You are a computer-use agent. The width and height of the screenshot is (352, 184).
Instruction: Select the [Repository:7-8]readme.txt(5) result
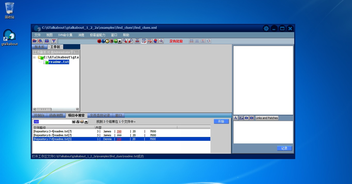click(x=121, y=139)
